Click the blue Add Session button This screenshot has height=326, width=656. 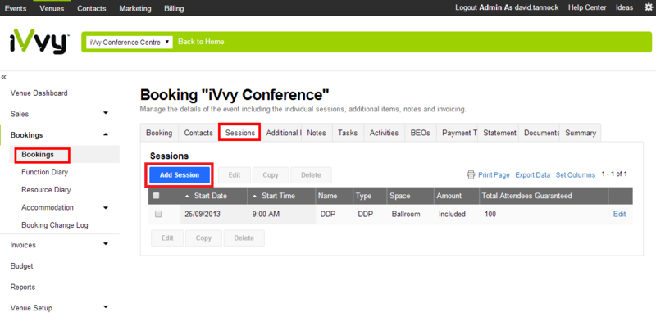tap(180, 175)
